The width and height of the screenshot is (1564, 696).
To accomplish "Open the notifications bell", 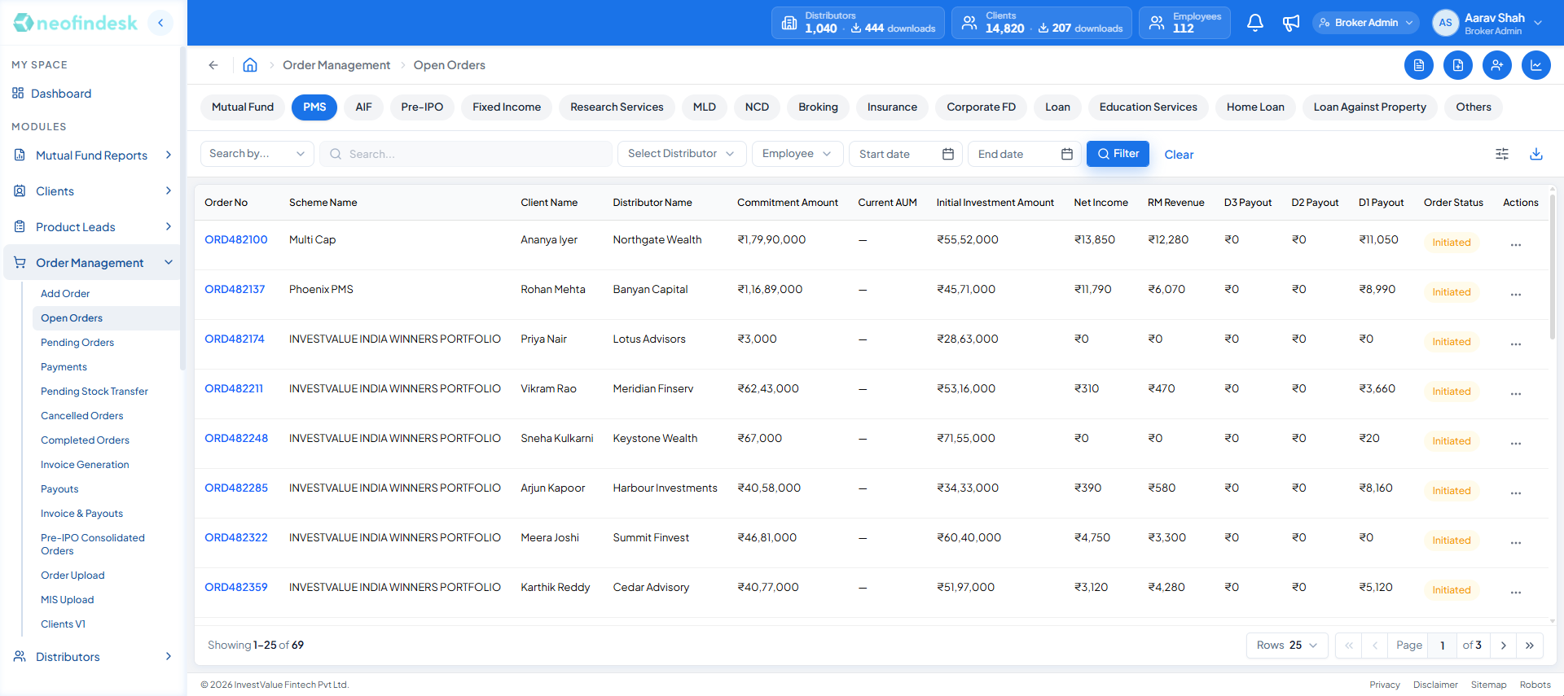I will click(x=1255, y=23).
